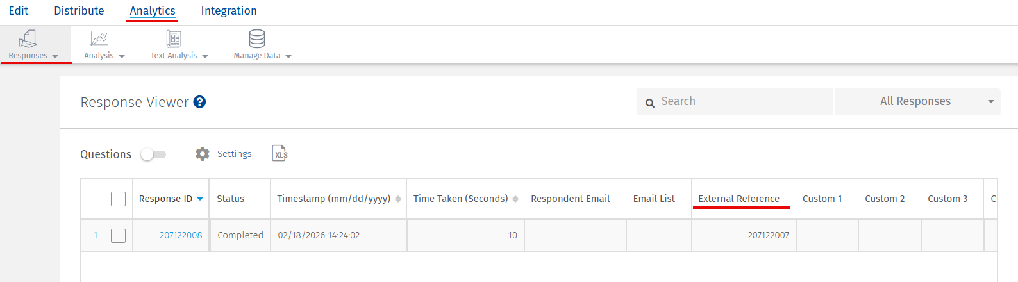The image size is (1018, 282).
Task: Click the Manage Data database icon
Action: [x=257, y=39]
